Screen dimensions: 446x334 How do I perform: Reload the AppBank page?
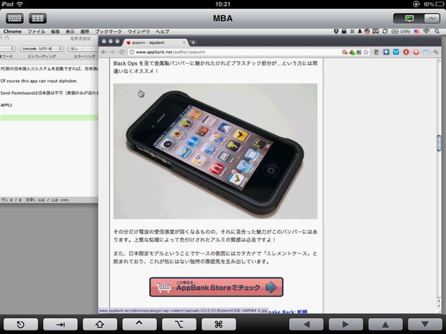coord(122,52)
